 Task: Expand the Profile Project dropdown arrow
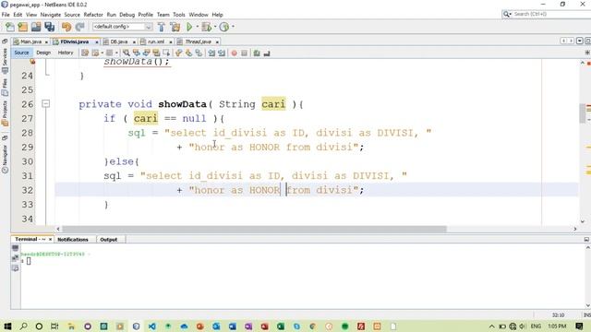[x=233, y=27]
